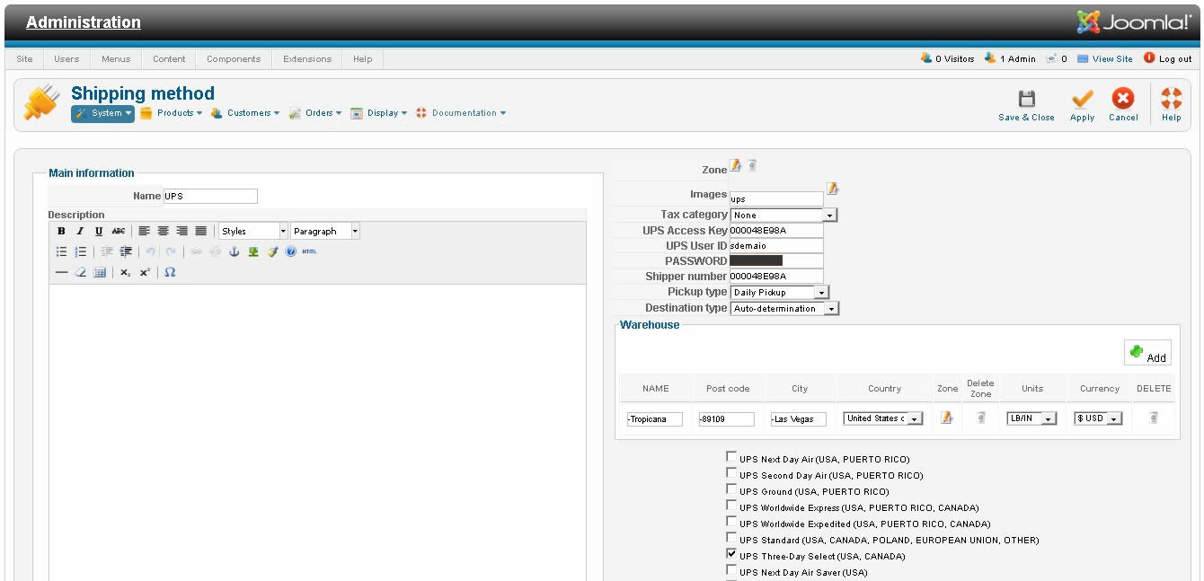Open the Site menu

tap(24, 59)
